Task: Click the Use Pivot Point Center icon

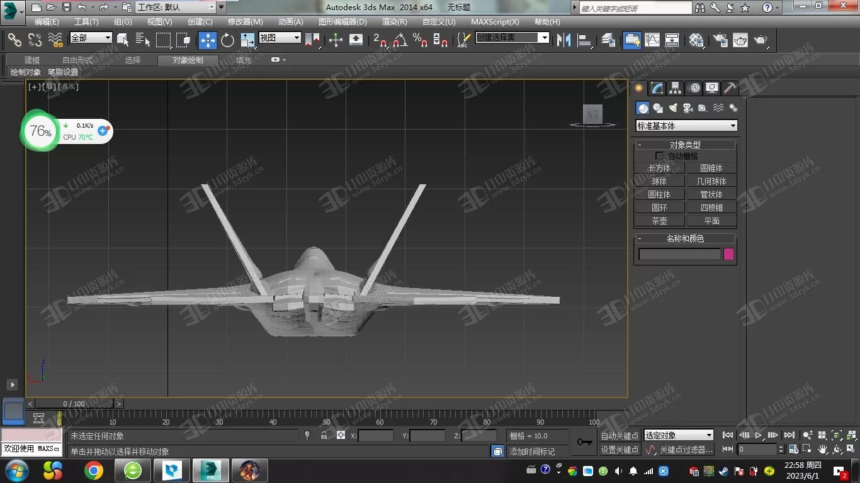Action: coord(312,40)
